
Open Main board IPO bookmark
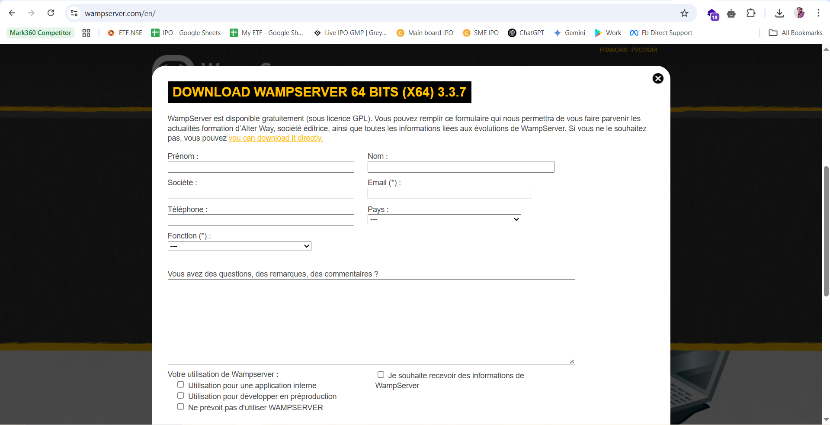click(425, 33)
